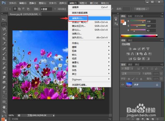Select the Lasso tool

point(4,29)
